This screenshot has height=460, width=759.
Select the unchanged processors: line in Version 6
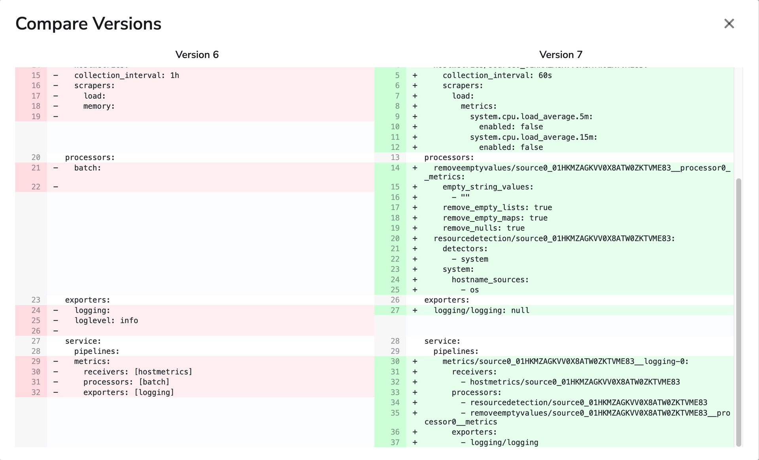click(x=90, y=157)
